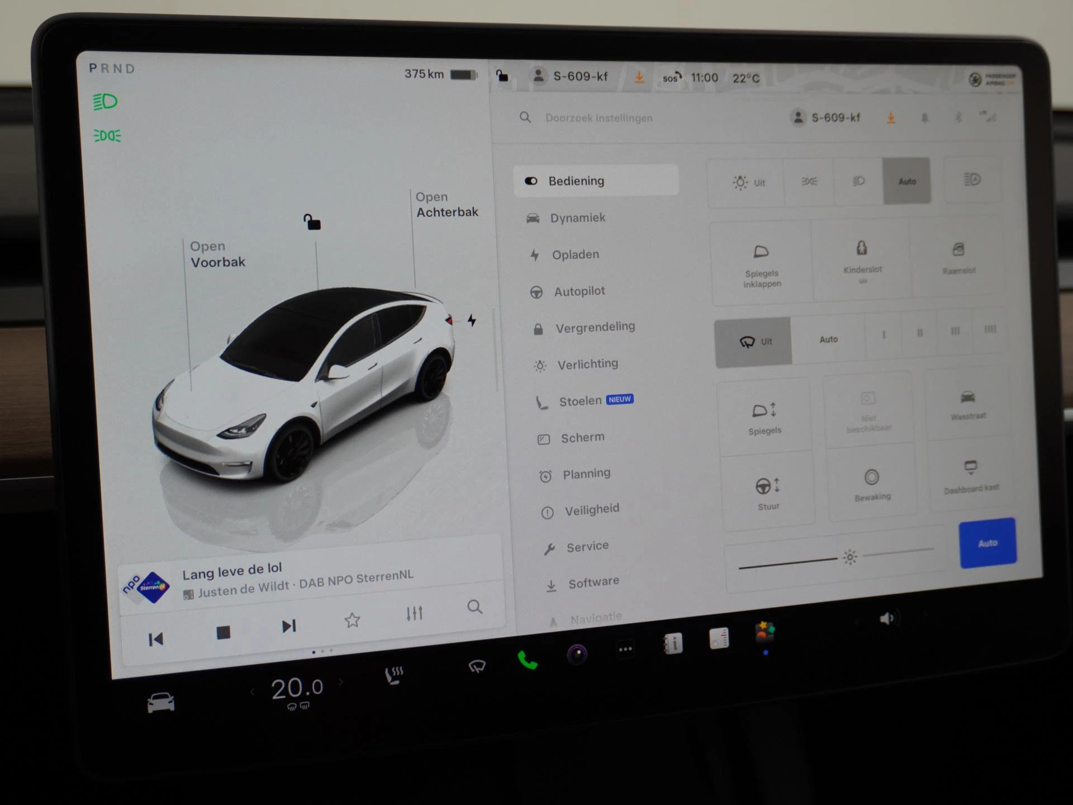This screenshot has width=1073, height=805.
Task: Open the Spiegels mirror adjustment
Action: pyautogui.click(x=764, y=418)
